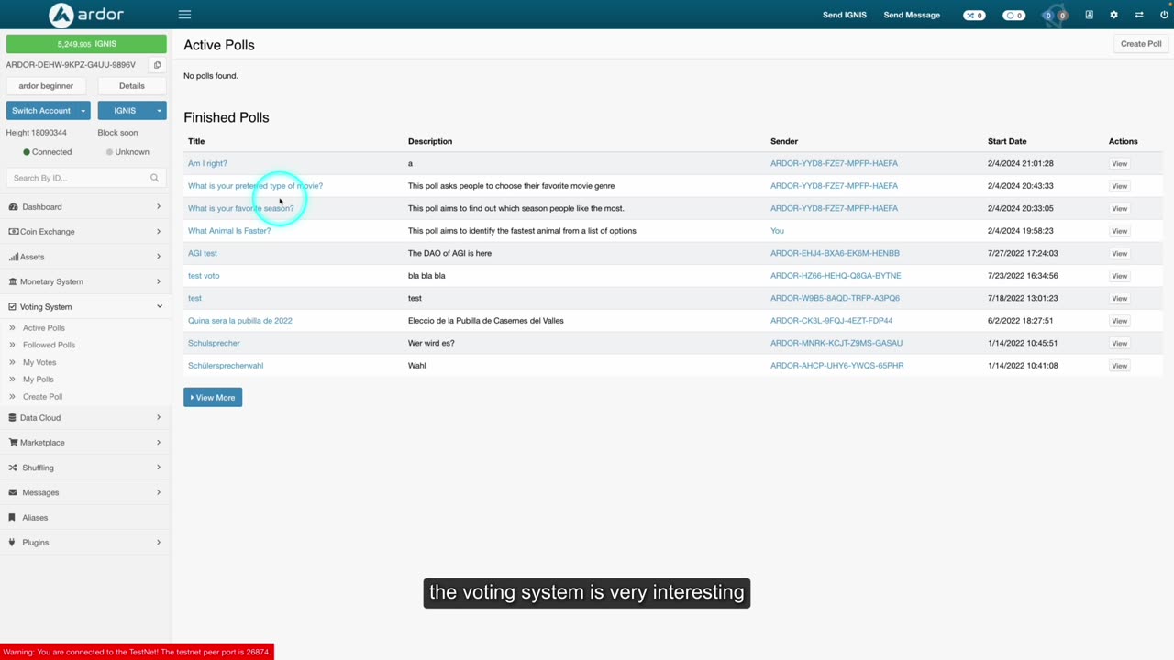
Task: Click the Dashboard gauge icon
Action: [x=13, y=207]
